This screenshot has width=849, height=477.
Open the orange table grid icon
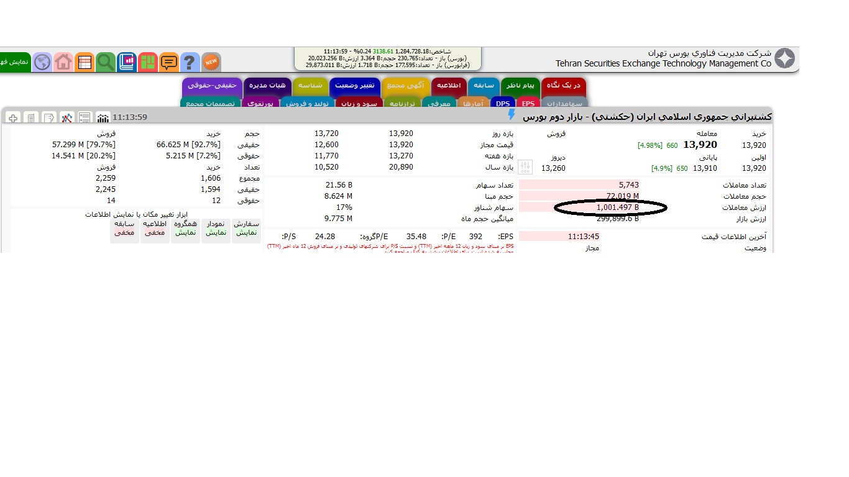[85, 62]
